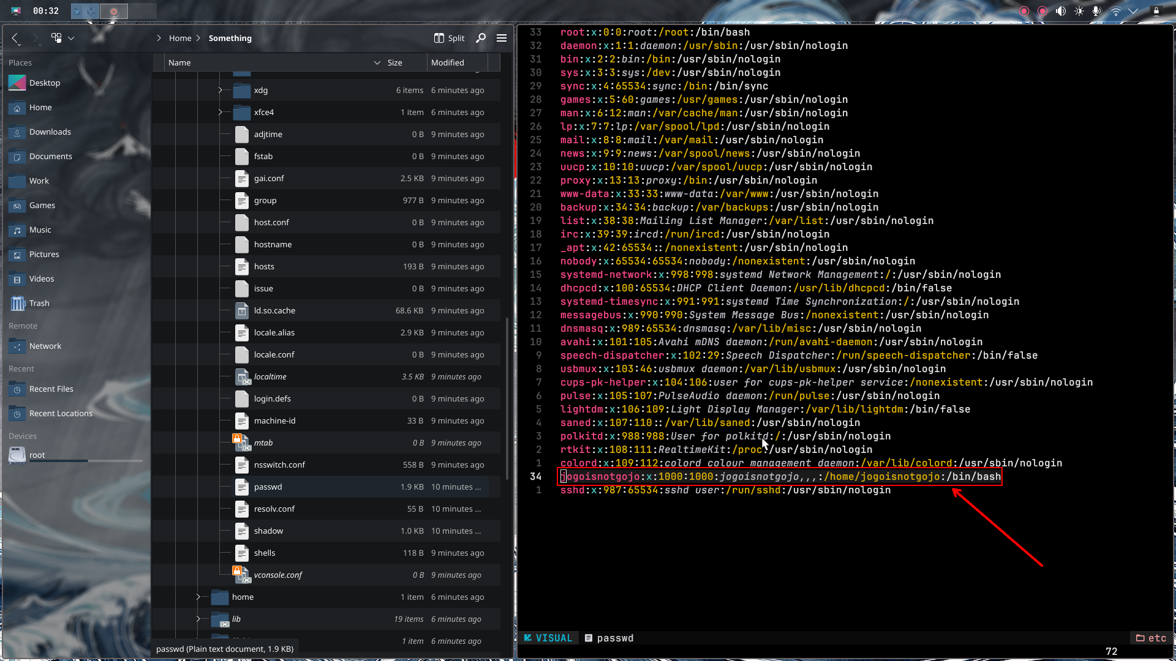Viewport: 1176px width, 661px height.
Task: Navigate to Home via the breadcrumb
Action: [x=179, y=38]
